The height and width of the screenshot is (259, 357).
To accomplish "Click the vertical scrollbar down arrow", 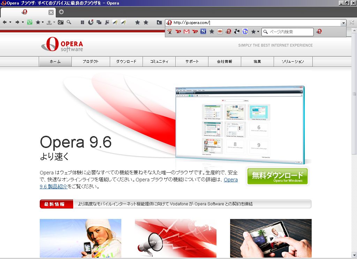I will tap(354, 254).
